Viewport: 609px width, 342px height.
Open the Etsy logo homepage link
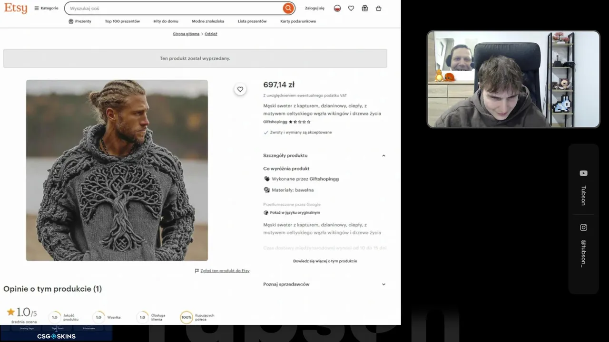(x=16, y=8)
